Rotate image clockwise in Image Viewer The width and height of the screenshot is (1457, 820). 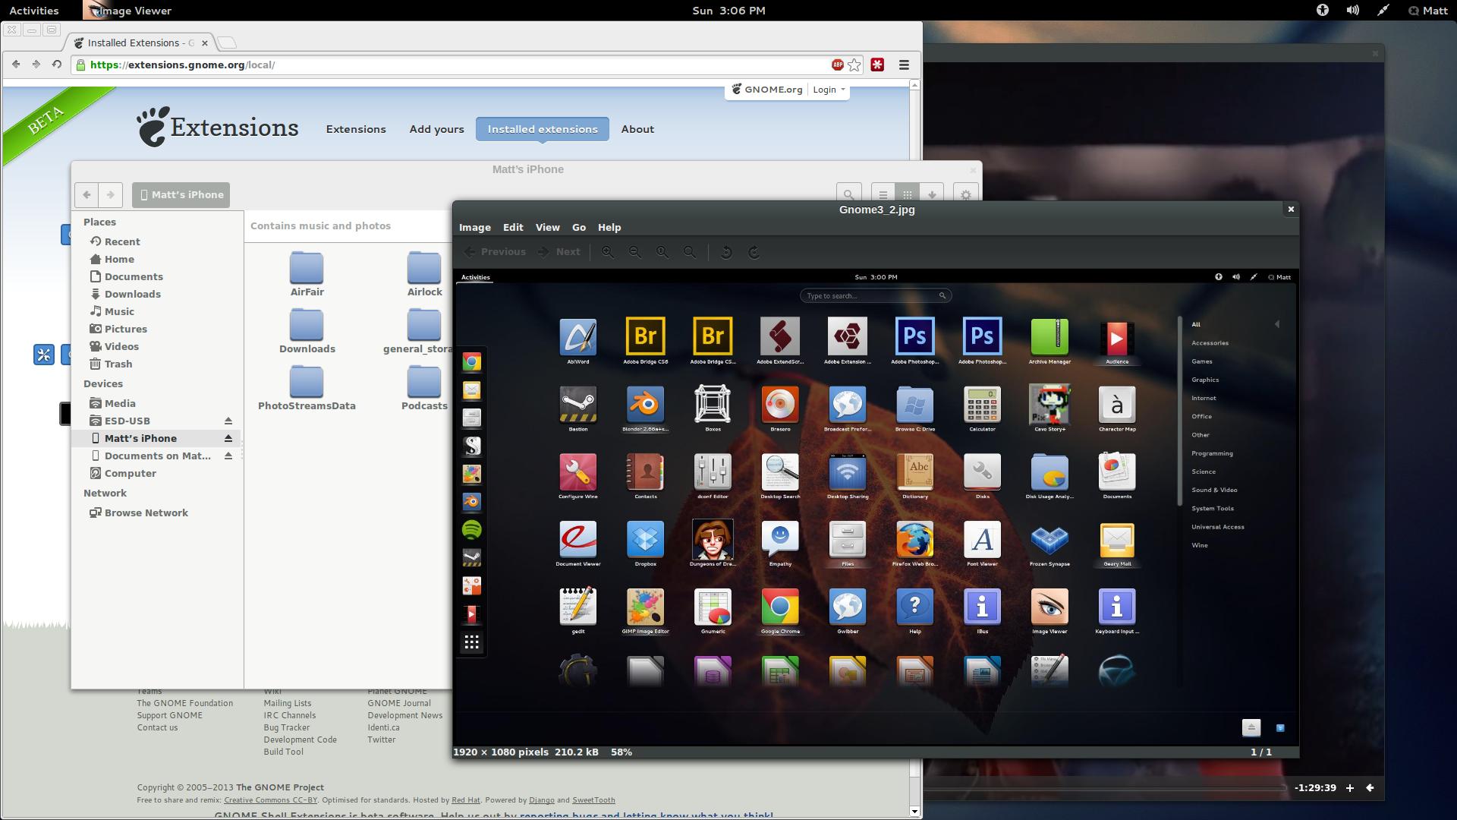(754, 252)
